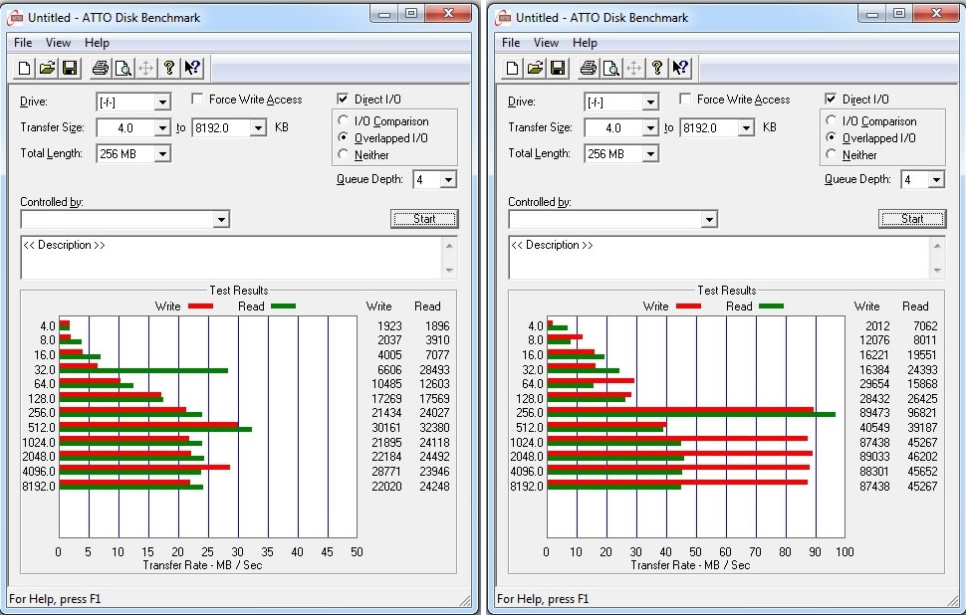Screen dimensions: 966x615
Task: Click 'For Help, press F1' left status bar
Action: (55, 598)
